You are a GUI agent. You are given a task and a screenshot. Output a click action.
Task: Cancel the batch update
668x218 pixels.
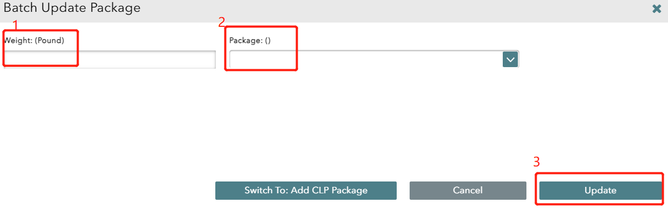point(467,191)
